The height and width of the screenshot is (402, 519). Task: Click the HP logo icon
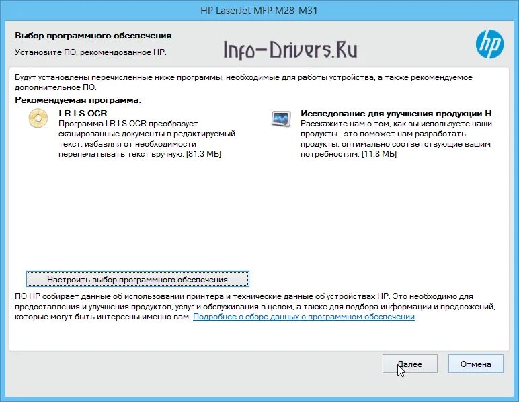[x=489, y=44]
